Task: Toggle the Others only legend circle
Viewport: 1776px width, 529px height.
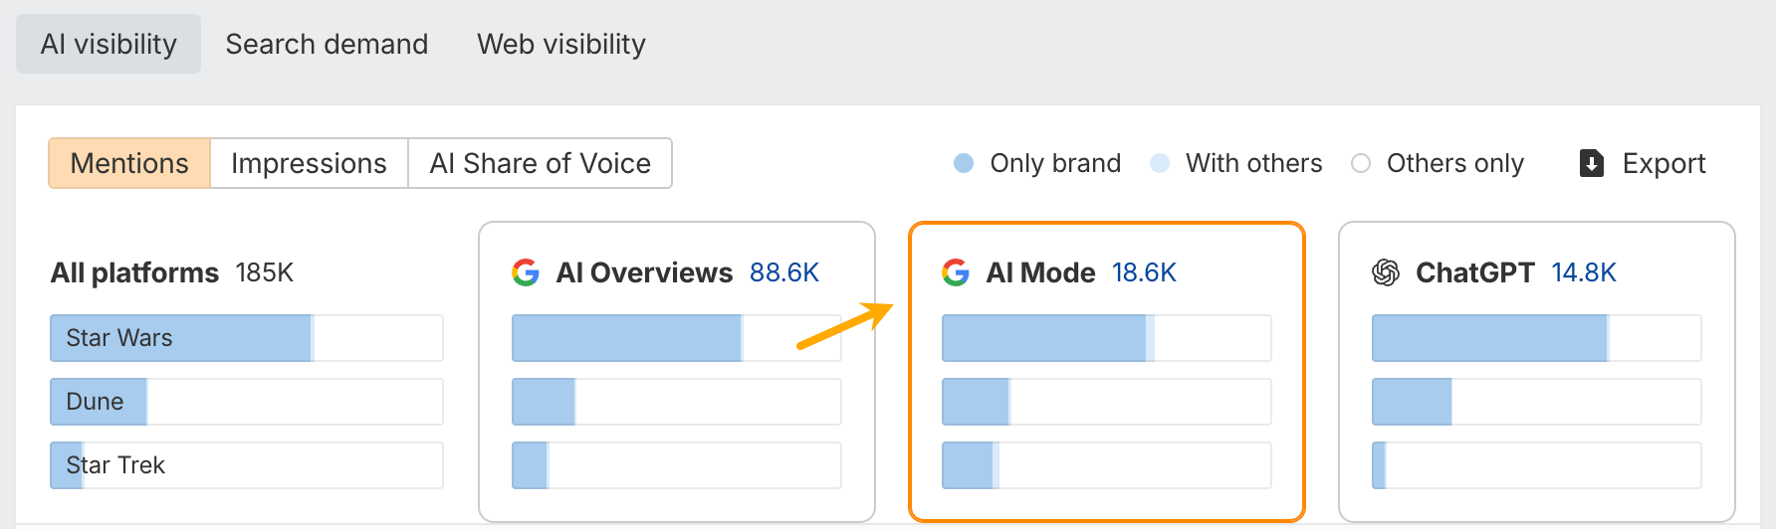Action: (1361, 163)
